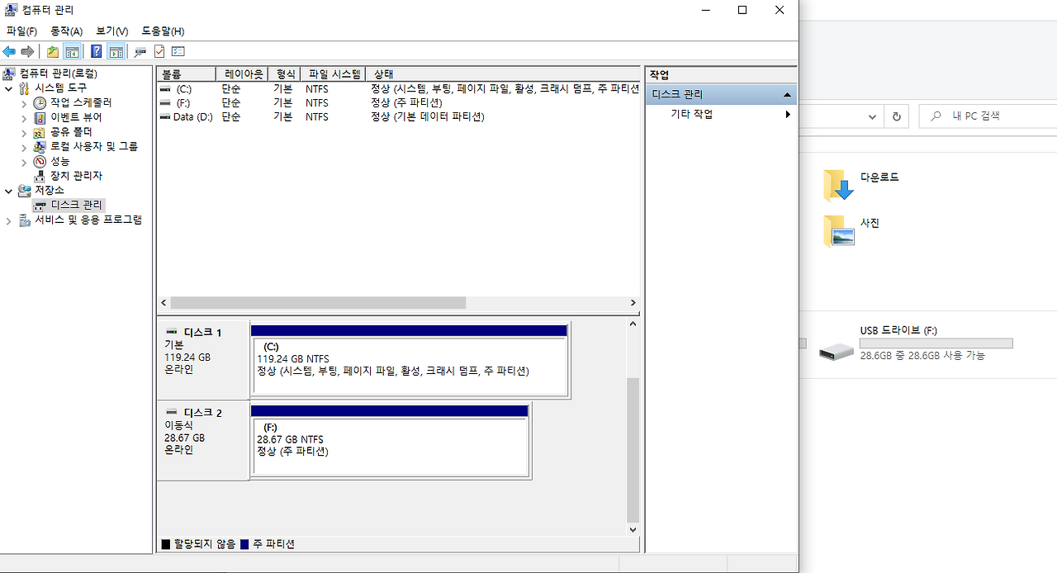The height and width of the screenshot is (573, 1057).
Task: Click 기타 작업 in the actions pane
Action: (x=692, y=115)
